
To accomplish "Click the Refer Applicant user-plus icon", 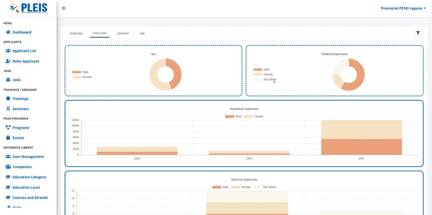I will [x=8, y=61].
